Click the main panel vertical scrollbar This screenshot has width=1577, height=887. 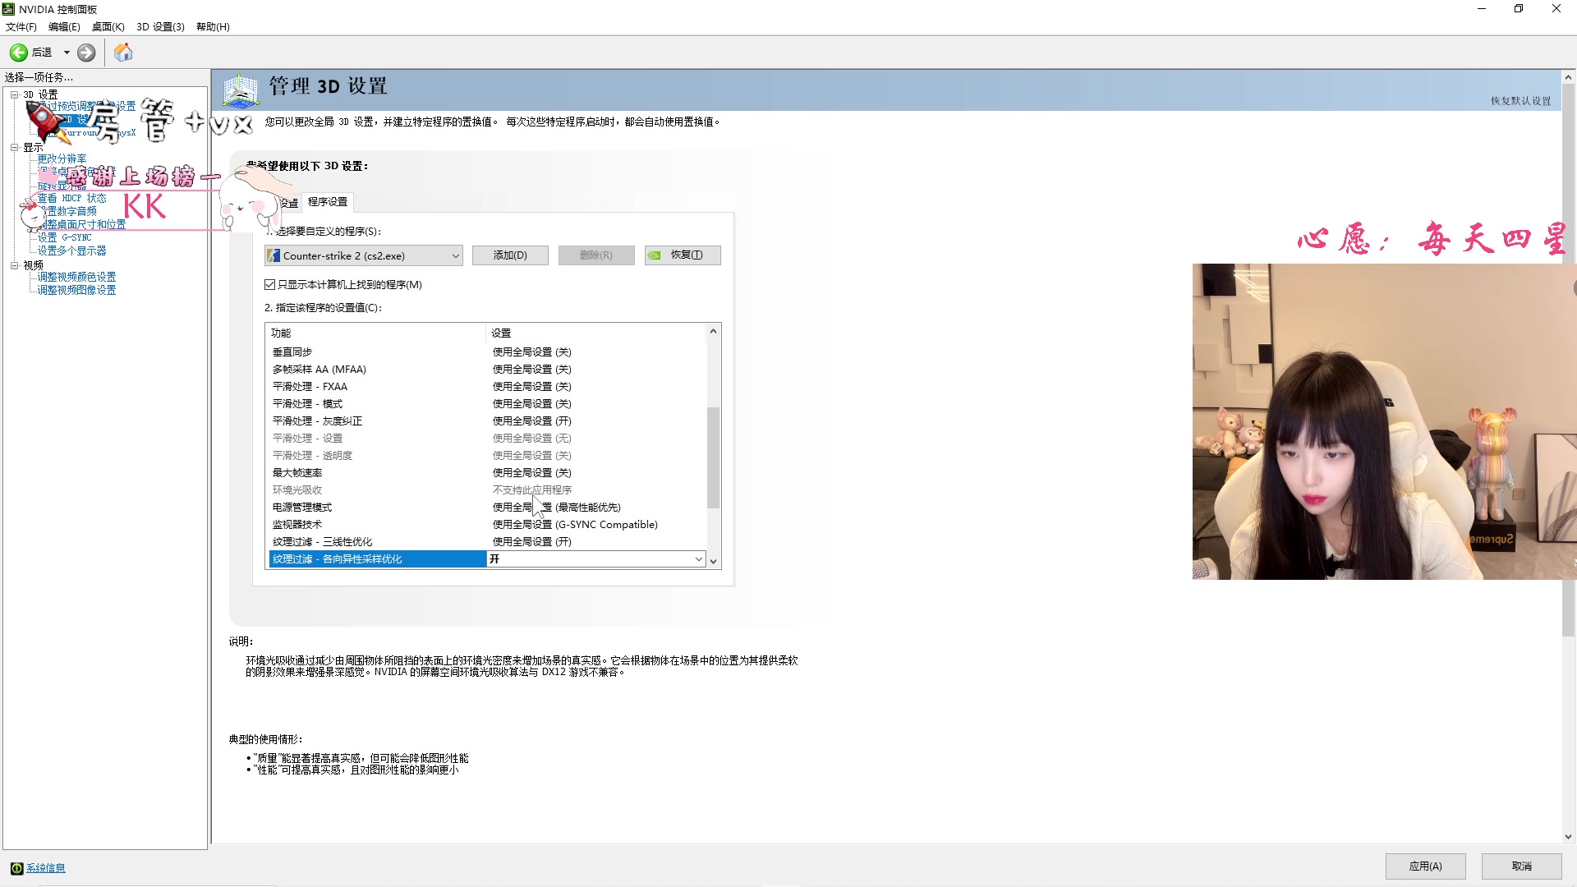coord(1568,361)
